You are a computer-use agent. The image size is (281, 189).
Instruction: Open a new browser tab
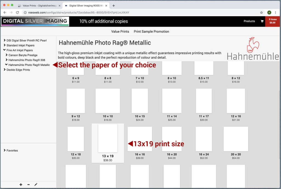tap(114, 5)
